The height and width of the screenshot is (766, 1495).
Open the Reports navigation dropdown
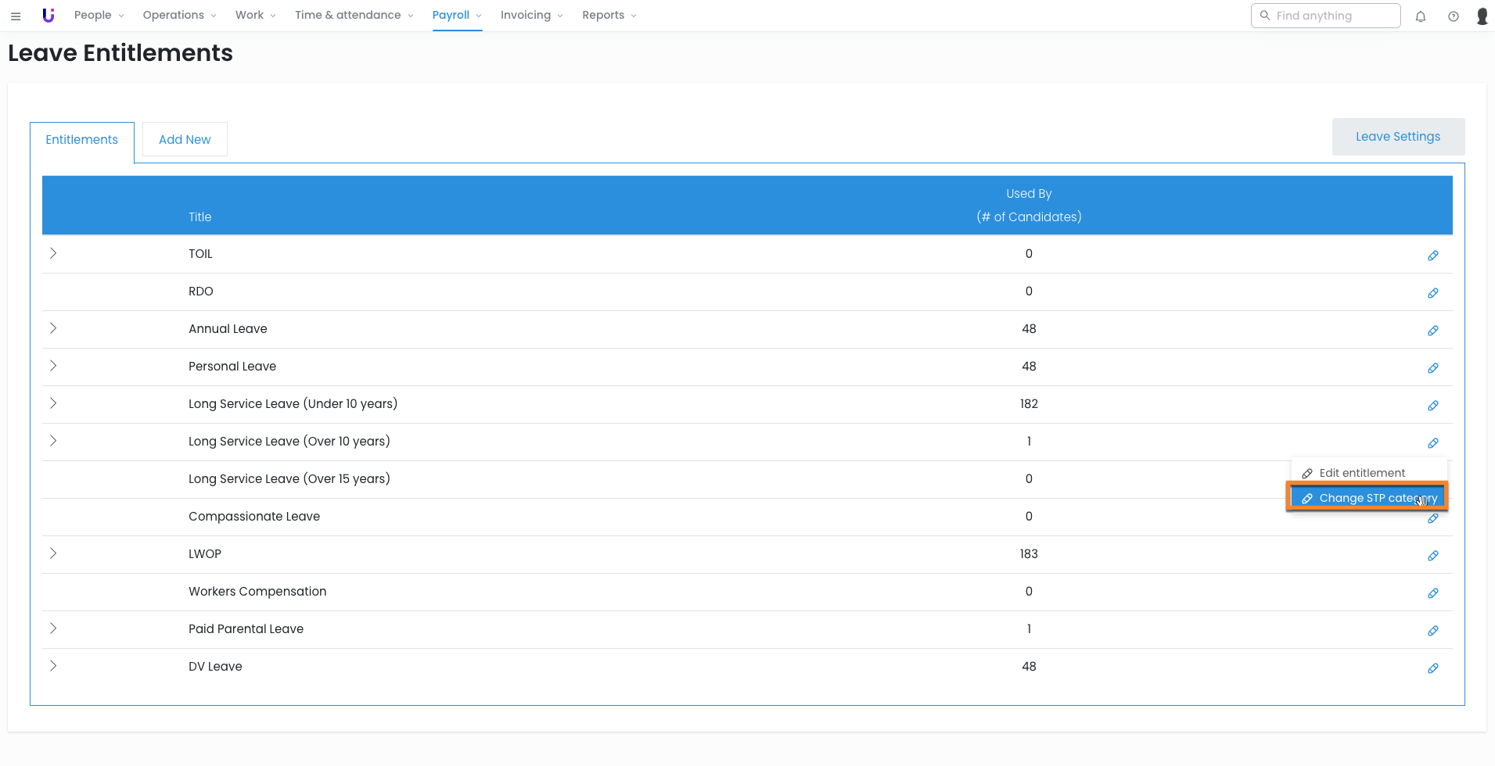(x=609, y=16)
